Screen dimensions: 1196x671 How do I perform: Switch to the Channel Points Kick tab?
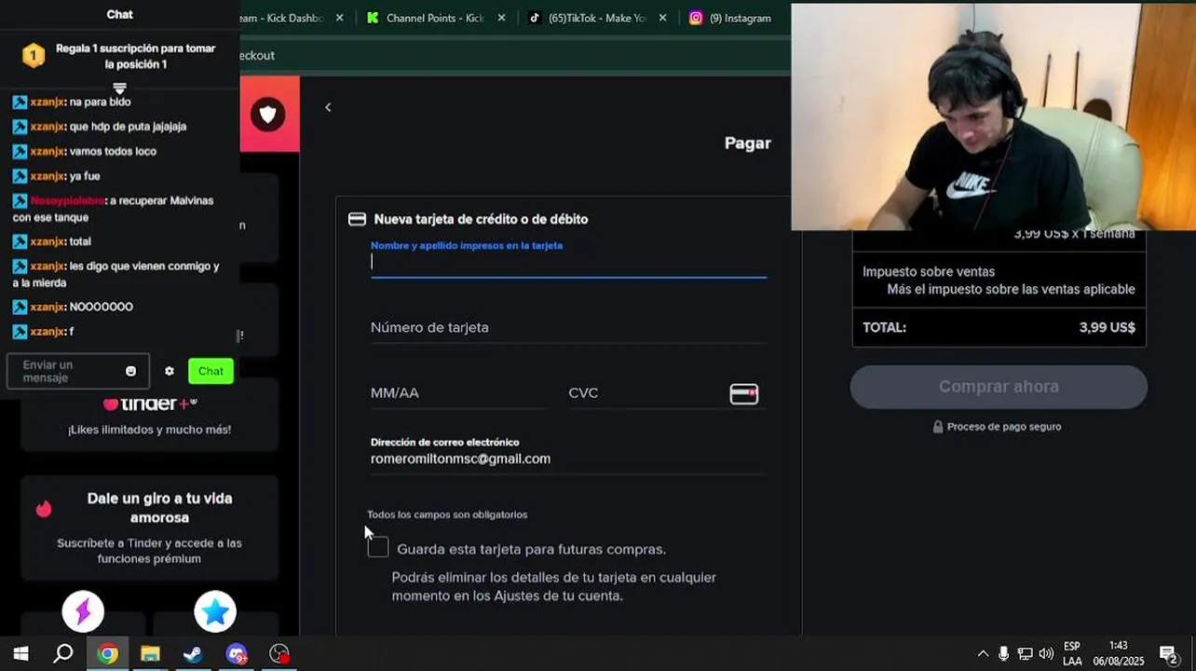click(x=435, y=18)
